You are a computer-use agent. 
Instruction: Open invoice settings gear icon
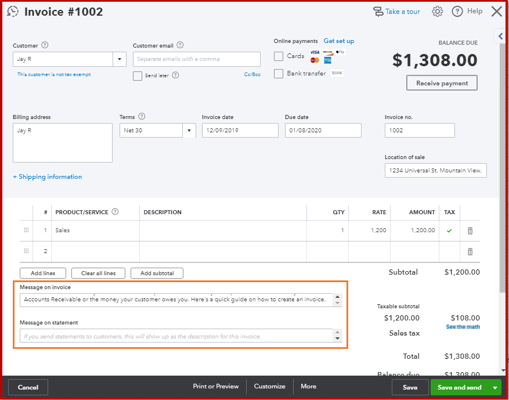click(437, 12)
